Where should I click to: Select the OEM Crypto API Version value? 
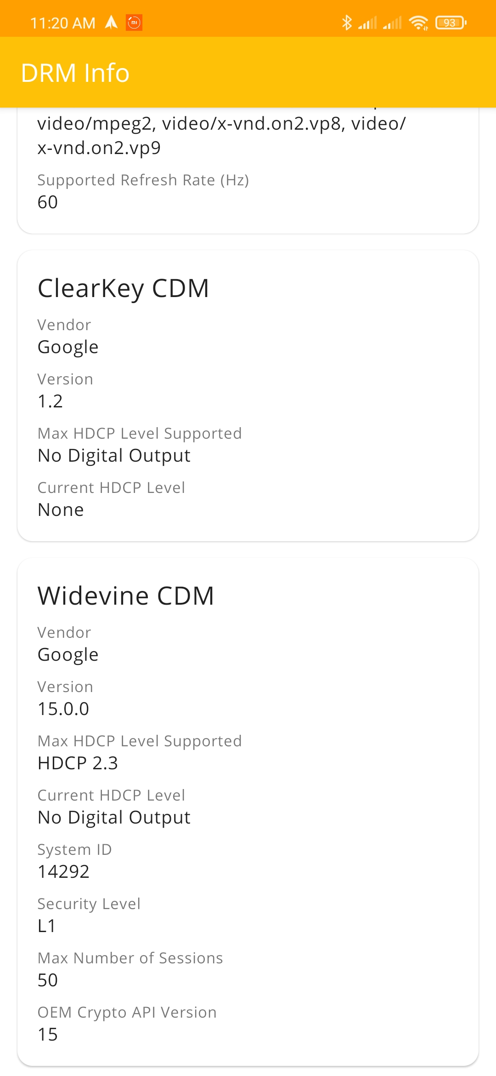pos(48,1034)
